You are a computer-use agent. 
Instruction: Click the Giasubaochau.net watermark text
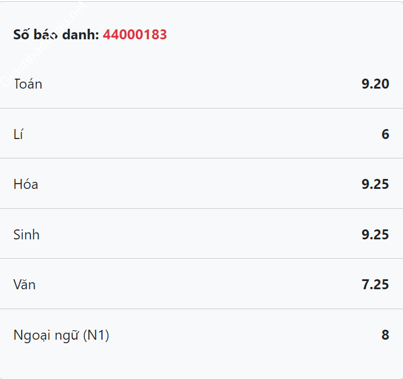[x=44, y=44]
